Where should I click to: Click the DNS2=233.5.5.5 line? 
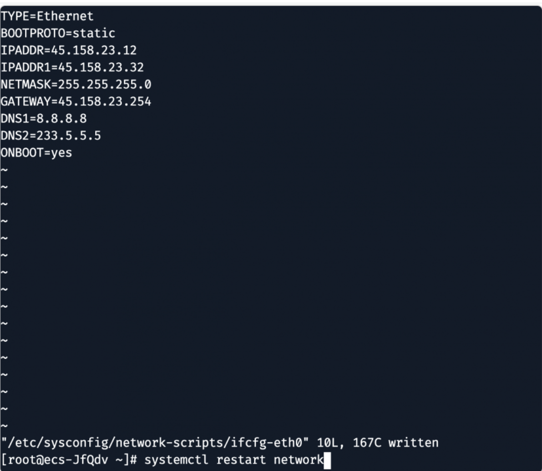(50, 136)
